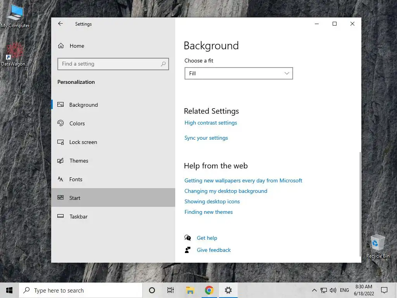Open Google Chrome from the taskbar

[209, 290]
